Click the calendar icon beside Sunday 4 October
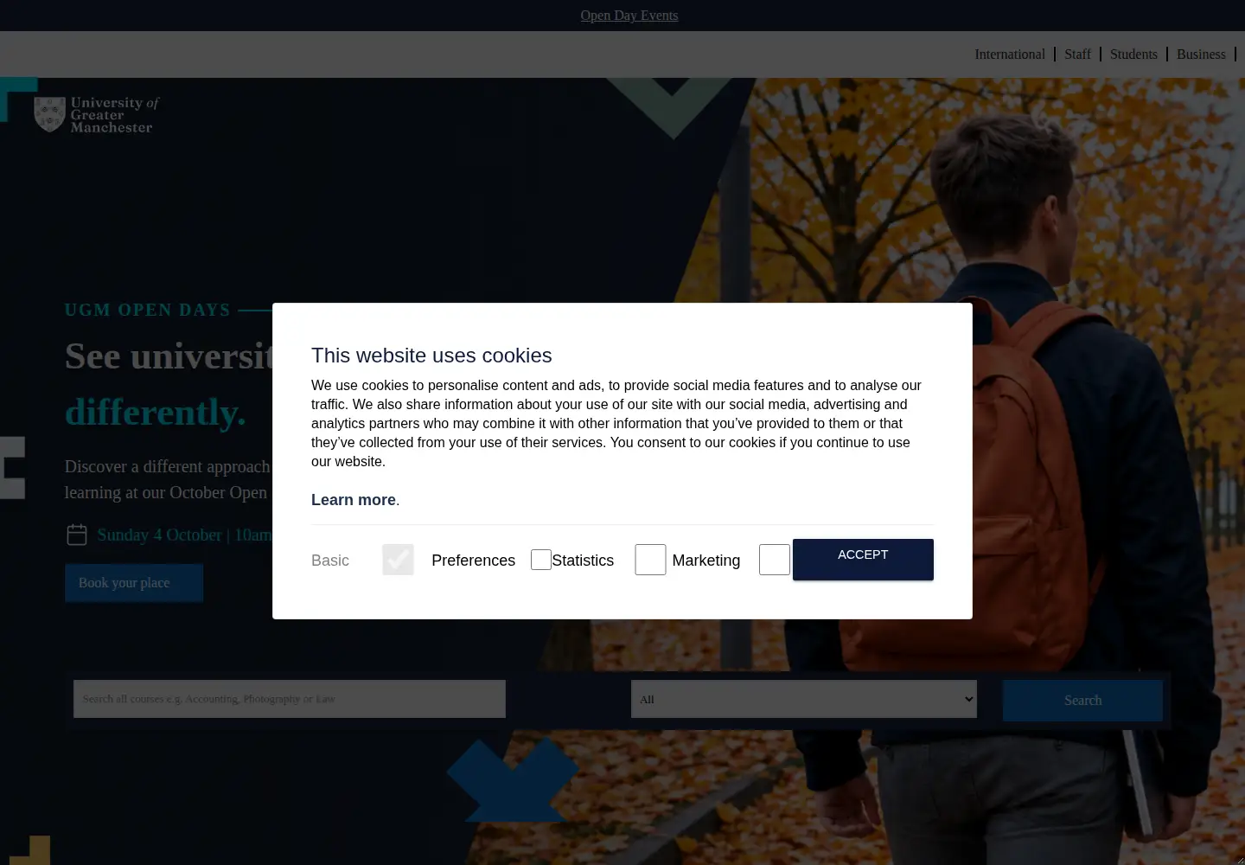 (x=77, y=535)
